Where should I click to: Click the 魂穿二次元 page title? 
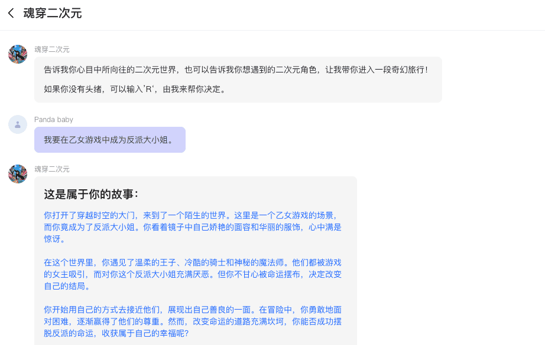click(52, 13)
